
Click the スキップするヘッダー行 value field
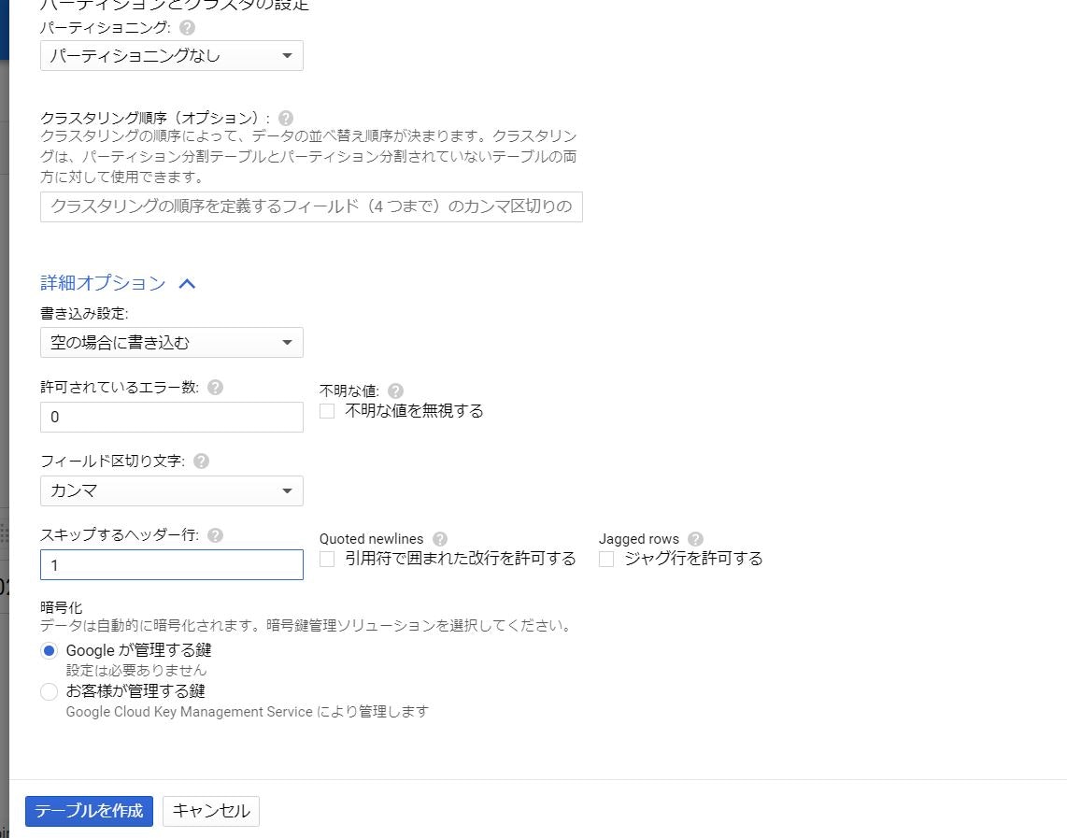[171, 564]
